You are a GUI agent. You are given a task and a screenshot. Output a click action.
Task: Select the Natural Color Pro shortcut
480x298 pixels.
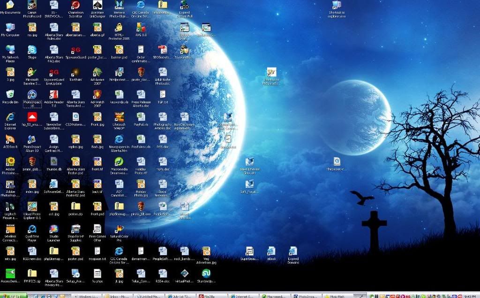click(x=119, y=229)
